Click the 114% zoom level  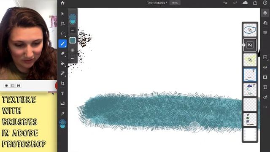(175, 3)
